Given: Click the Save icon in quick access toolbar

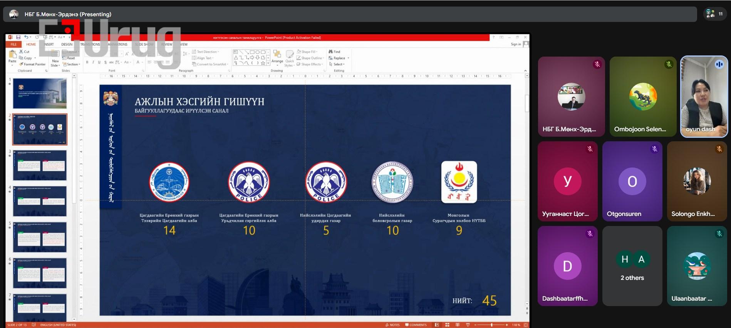Looking at the screenshot, I should coord(18,37).
